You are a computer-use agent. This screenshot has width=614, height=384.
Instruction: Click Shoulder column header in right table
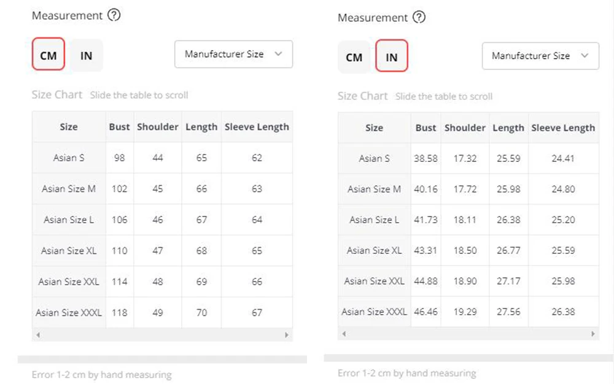[x=465, y=128]
